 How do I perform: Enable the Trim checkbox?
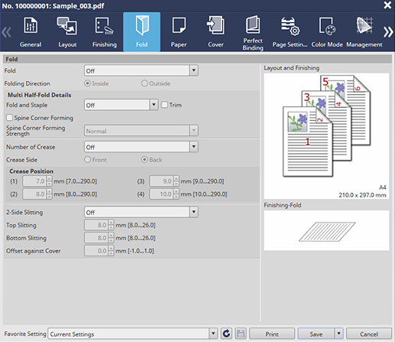point(164,105)
